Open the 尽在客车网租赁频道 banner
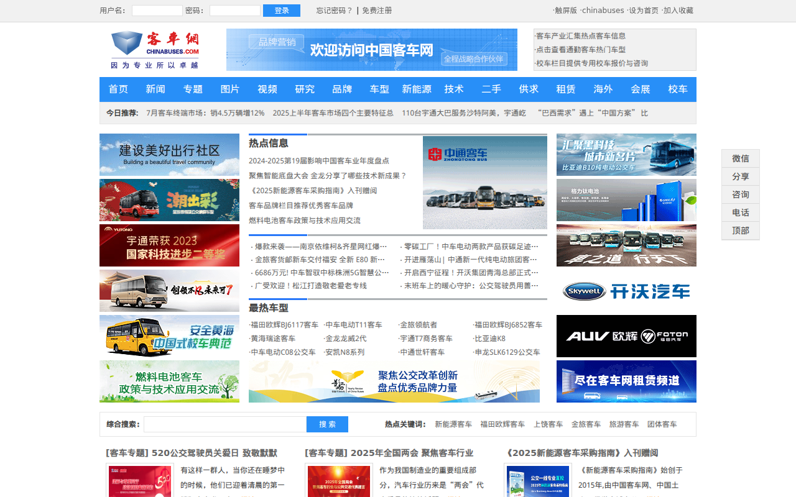 click(x=626, y=381)
